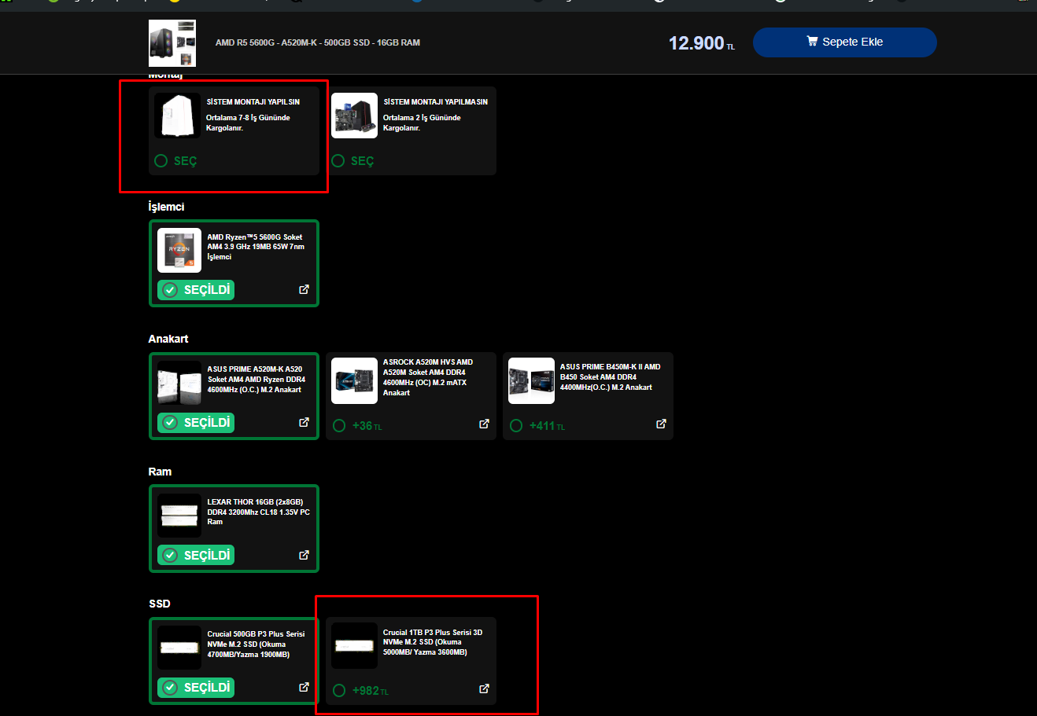1037x716 pixels.
Task: Open external link on AMD Ryzen 5 5600G card
Action: point(304,290)
